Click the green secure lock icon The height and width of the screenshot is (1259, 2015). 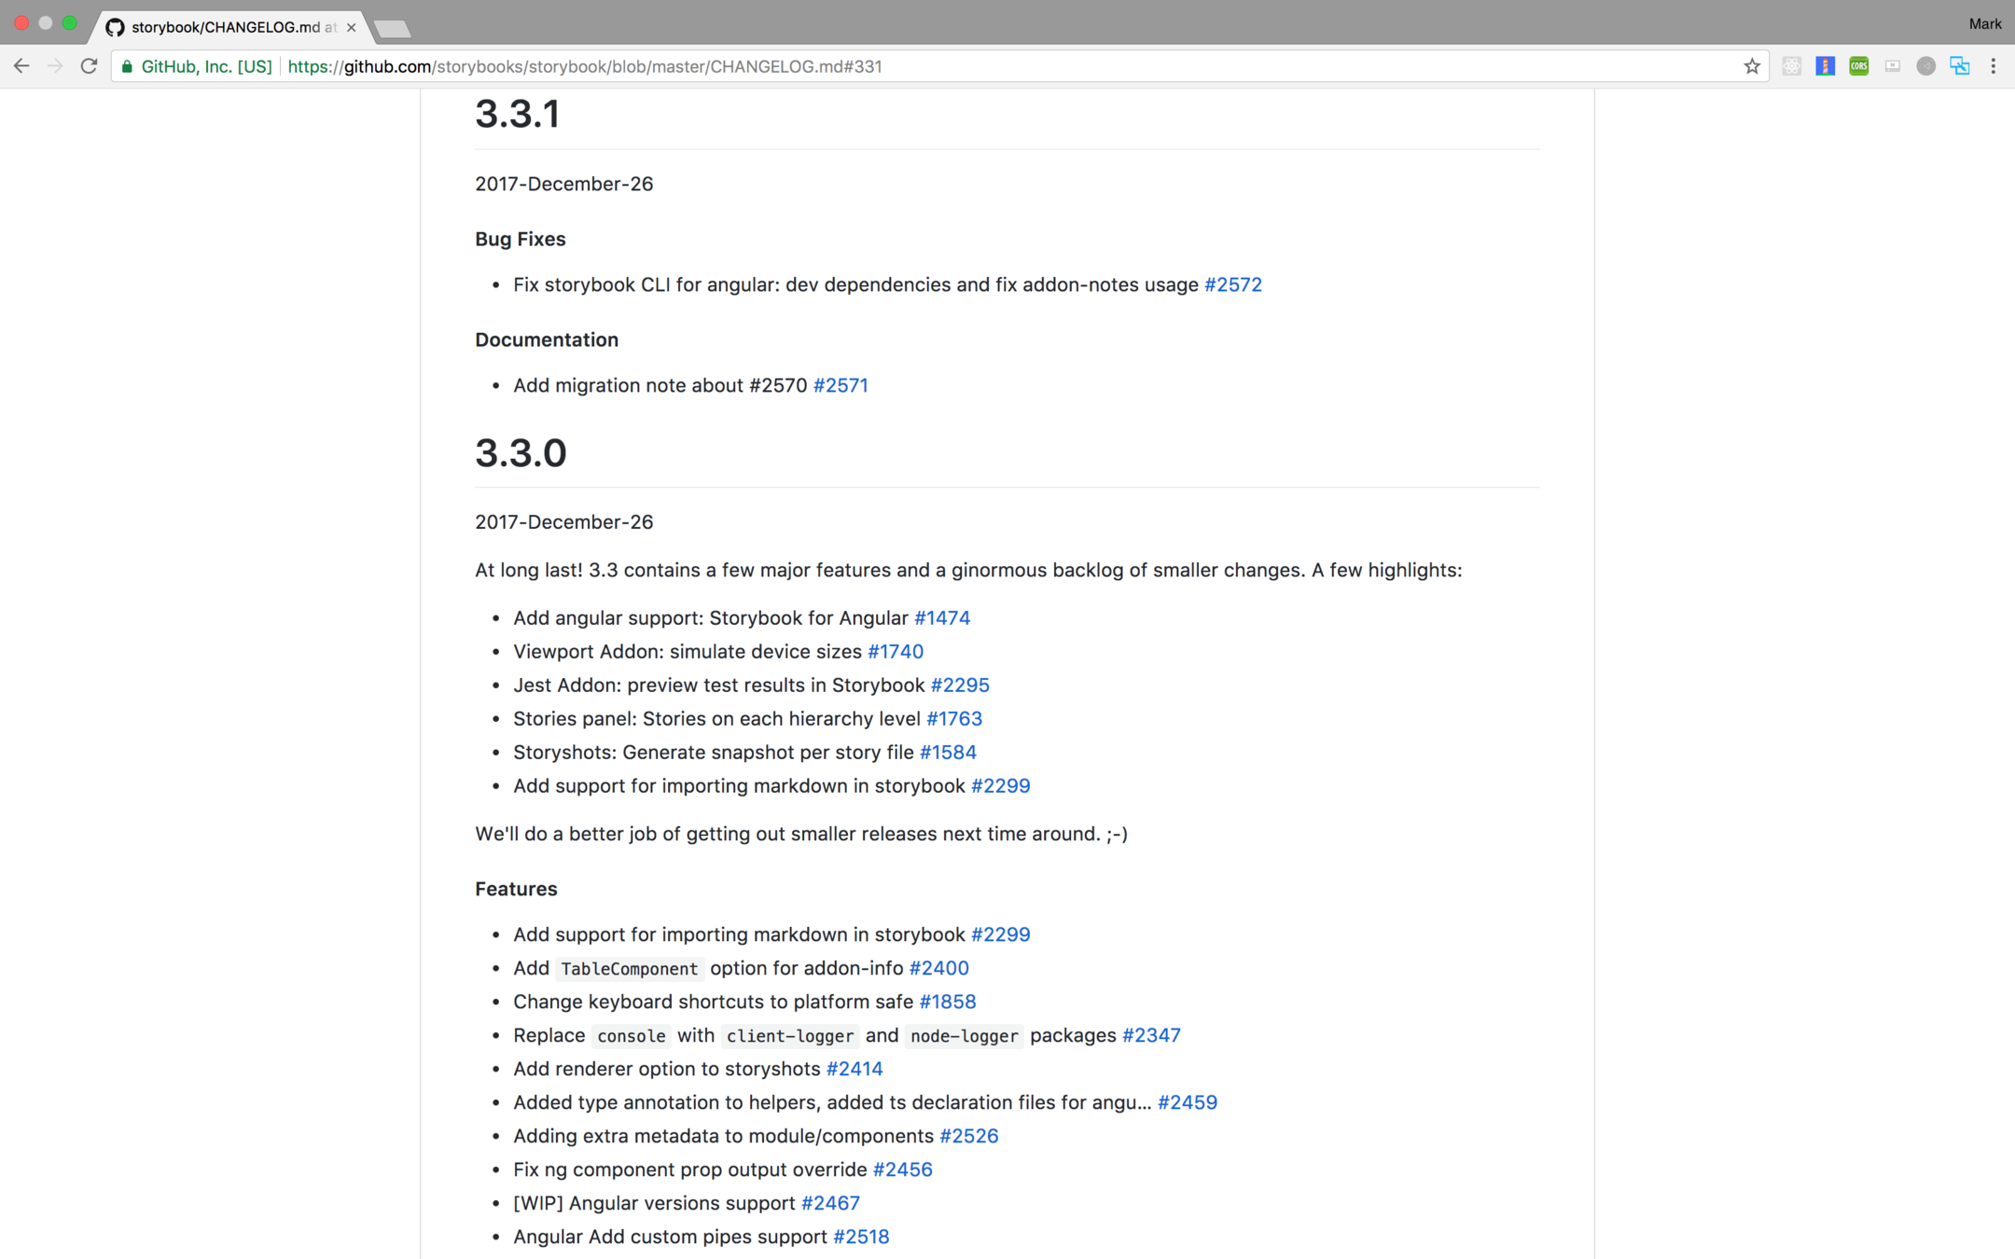click(127, 66)
